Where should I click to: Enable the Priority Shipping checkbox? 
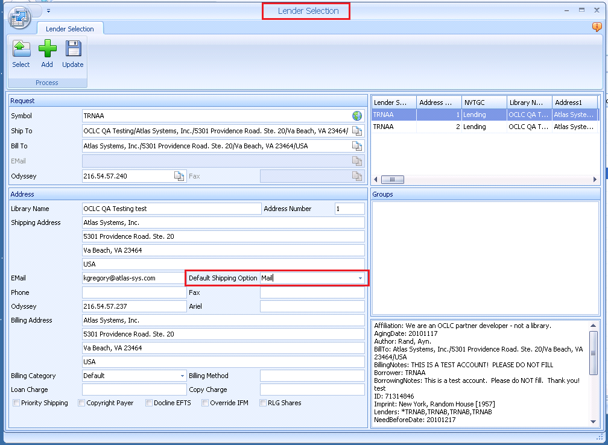16,403
